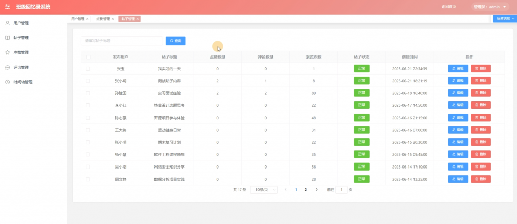Image resolution: width=517 pixels, height=224 pixels.
Task: Go to the next page arrow
Action: (x=317, y=190)
